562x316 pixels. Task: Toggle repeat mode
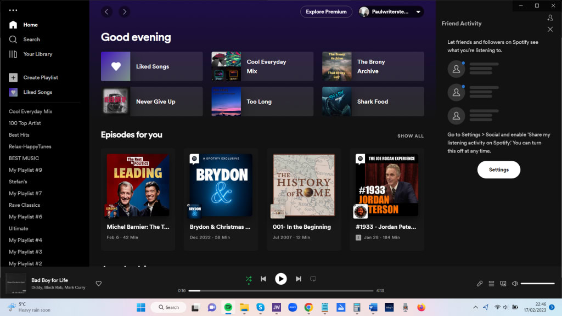tap(313, 279)
